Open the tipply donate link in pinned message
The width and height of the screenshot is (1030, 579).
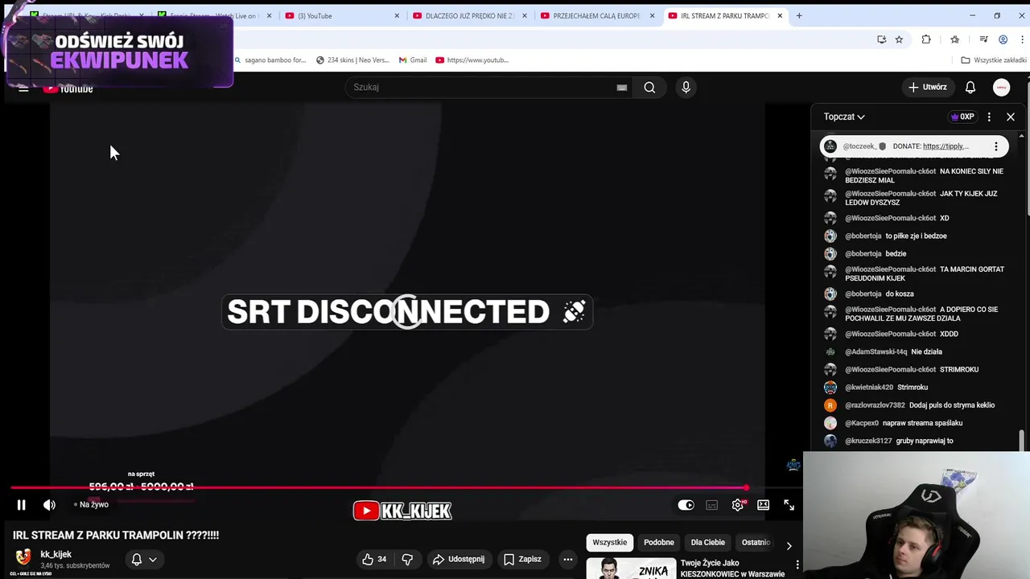coord(946,146)
